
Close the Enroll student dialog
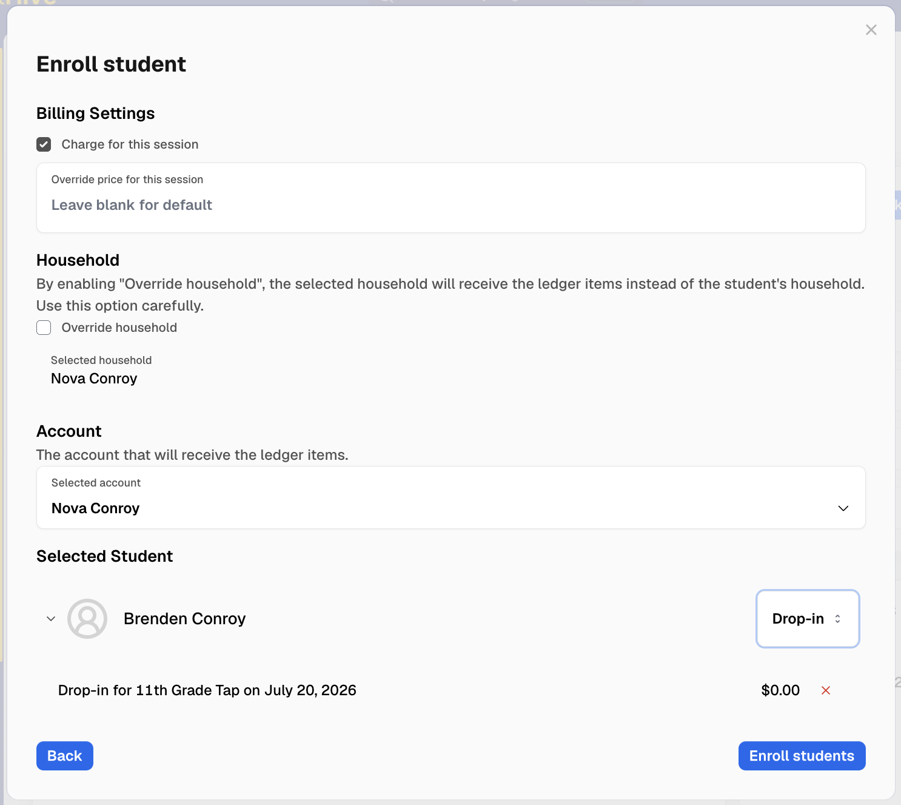871,30
